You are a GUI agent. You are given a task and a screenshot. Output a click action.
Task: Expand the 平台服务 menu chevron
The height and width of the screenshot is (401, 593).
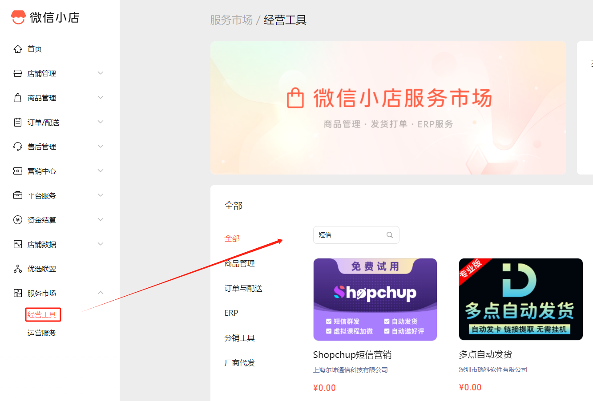(101, 195)
